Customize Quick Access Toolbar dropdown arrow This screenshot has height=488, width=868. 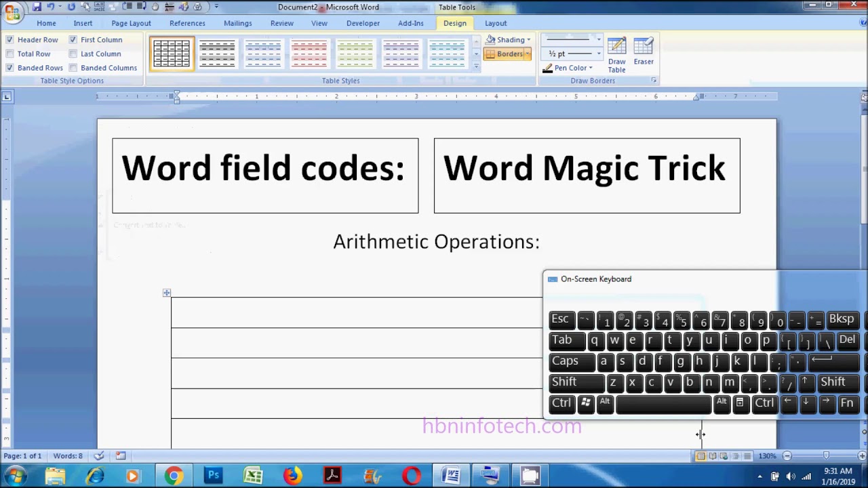(x=216, y=7)
